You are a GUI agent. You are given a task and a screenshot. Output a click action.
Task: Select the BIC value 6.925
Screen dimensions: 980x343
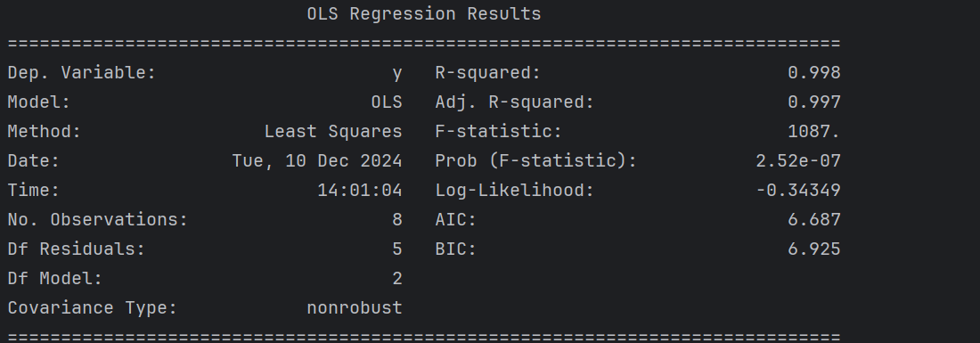[813, 249]
